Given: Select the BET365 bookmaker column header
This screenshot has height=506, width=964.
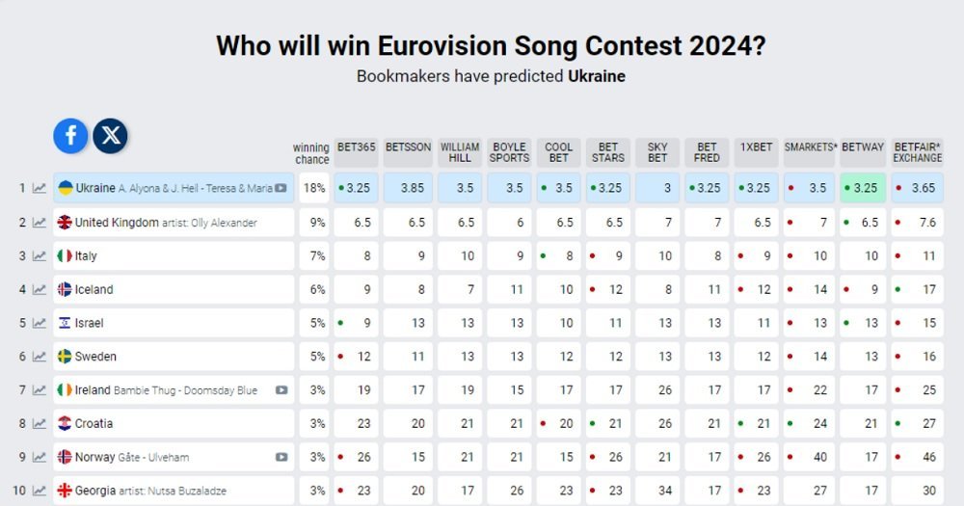Looking at the screenshot, I should [357, 152].
